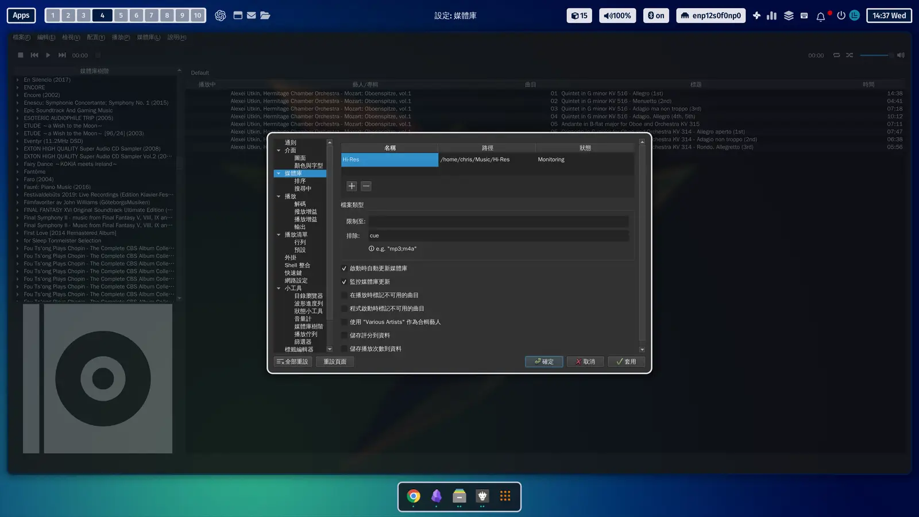
Task: Open the layers icon in system tray
Action: (789, 16)
